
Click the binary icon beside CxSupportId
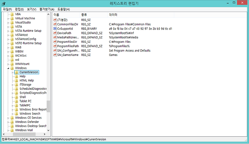(55, 29)
